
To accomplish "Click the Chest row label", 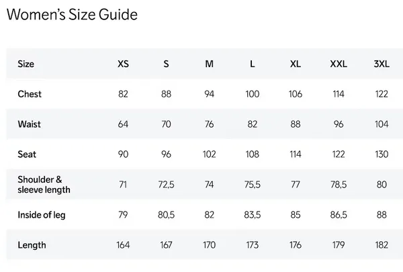I will 30,94.
